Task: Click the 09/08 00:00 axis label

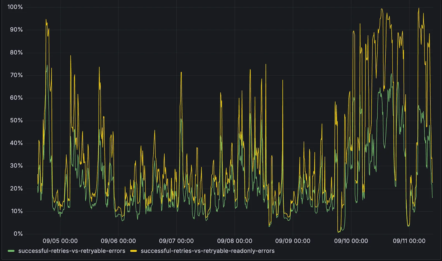Action: pyautogui.click(x=235, y=240)
